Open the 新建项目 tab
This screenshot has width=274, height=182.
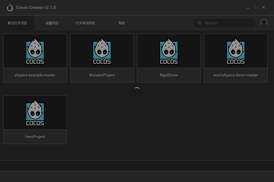(52, 23)
